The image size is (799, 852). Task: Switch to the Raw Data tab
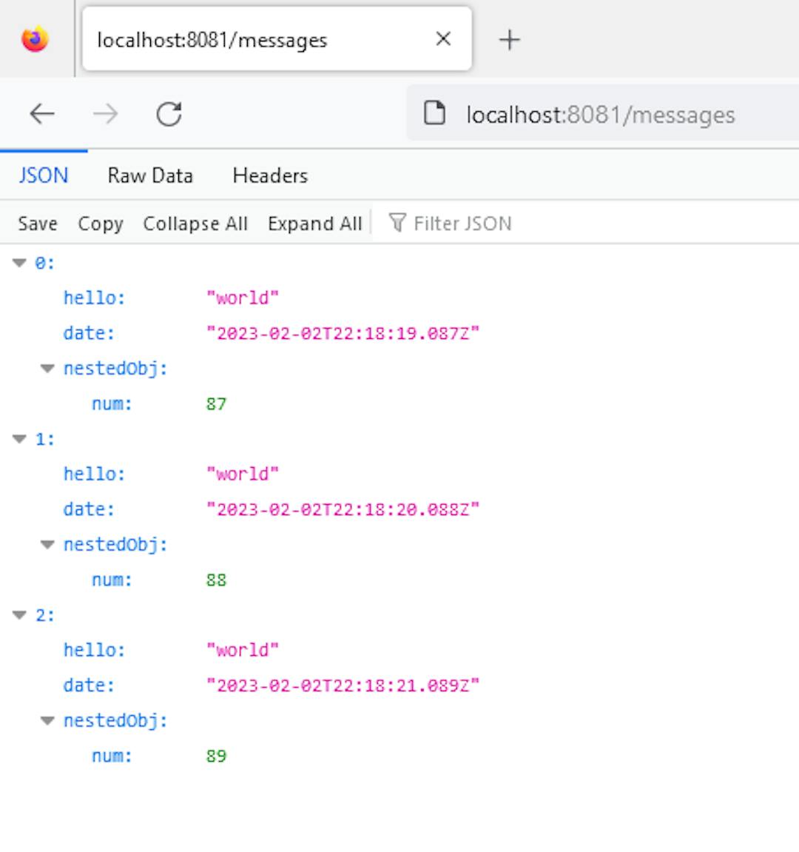click(x=150, y=175)
